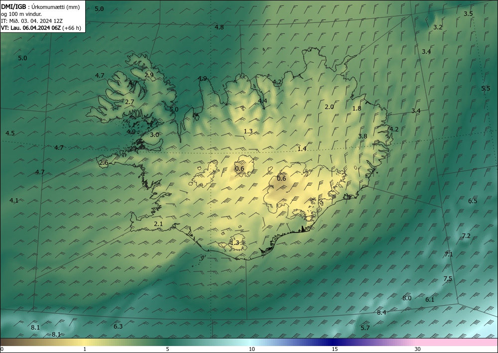
Task: Click the initial time 'IT: Mið. 03. 04. 2024 12Z'
Action: pyautogui.click(x=32, y=21)
